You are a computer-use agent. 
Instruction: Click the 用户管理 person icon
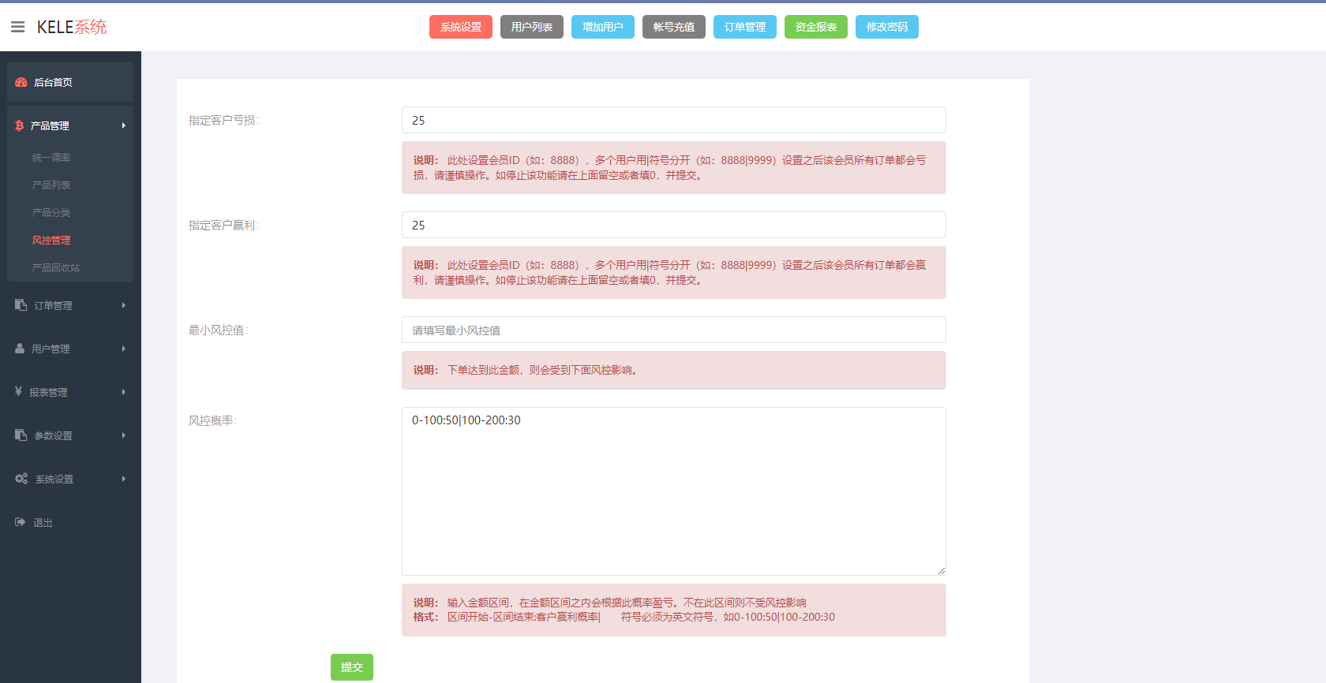pos(20,349)
